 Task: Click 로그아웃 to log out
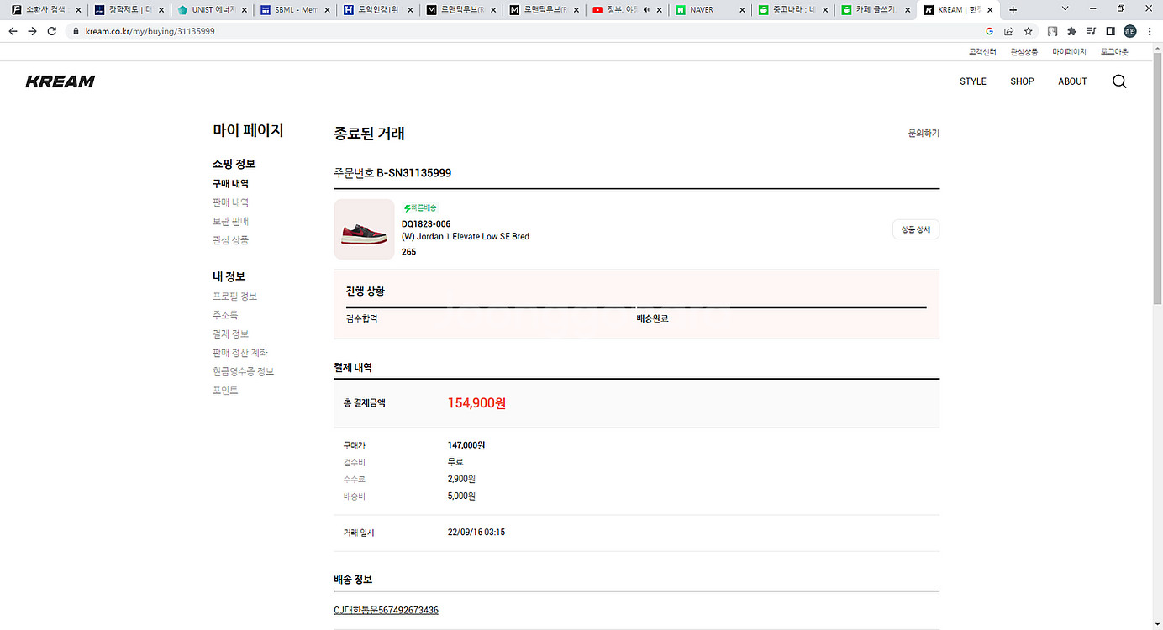point(1114,52)
